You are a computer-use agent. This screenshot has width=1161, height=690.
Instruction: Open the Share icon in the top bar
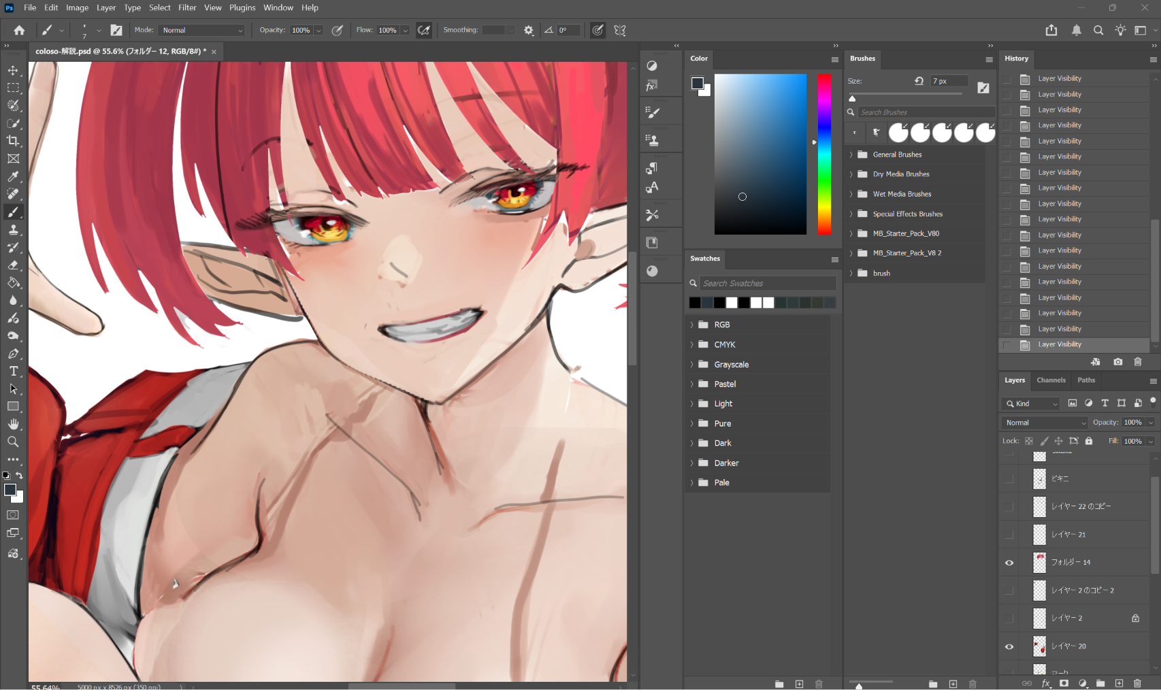click(1051, 30)
